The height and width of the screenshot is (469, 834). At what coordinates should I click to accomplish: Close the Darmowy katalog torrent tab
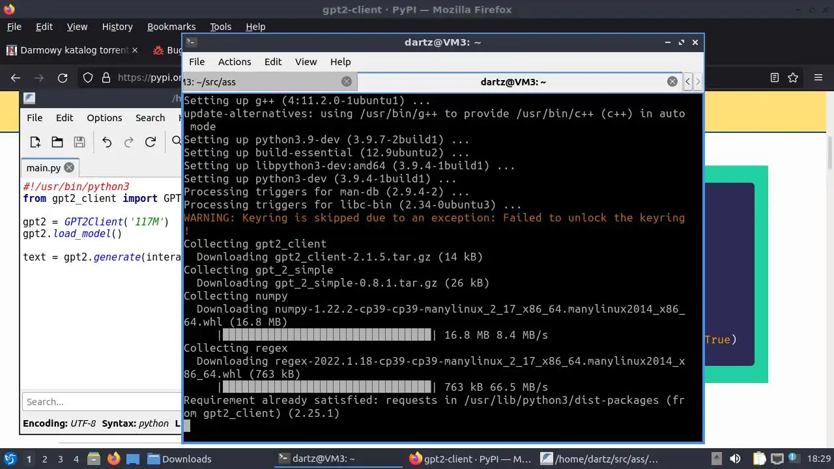[135, 50]
